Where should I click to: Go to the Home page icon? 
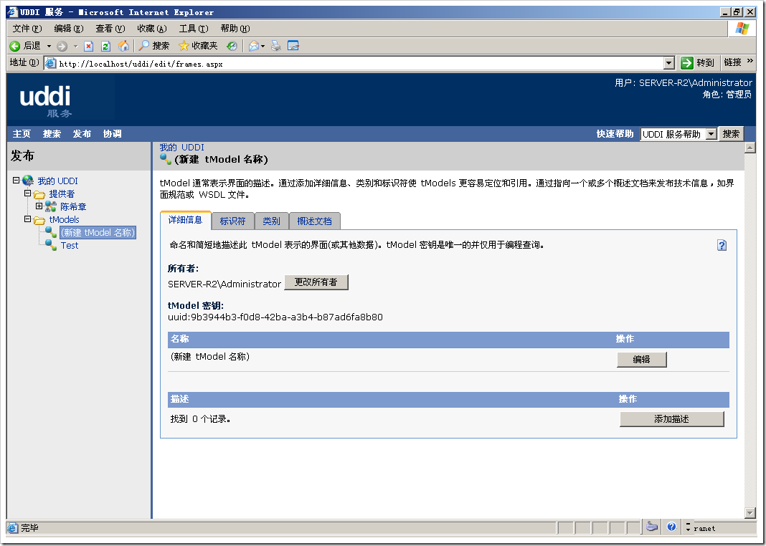[x=124, y=46]
